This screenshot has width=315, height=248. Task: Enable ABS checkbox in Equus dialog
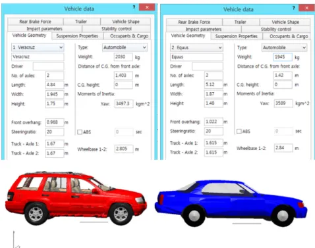click(239, 132)
